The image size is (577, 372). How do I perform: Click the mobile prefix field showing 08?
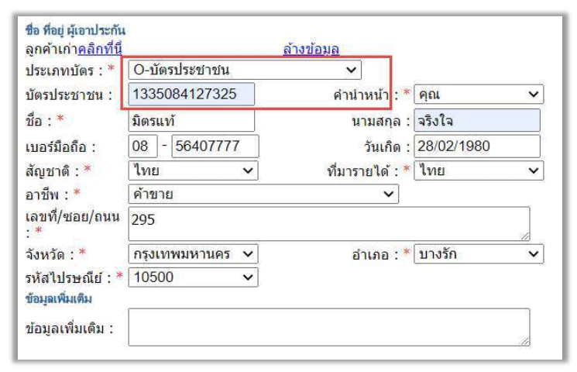click(143, 146)
